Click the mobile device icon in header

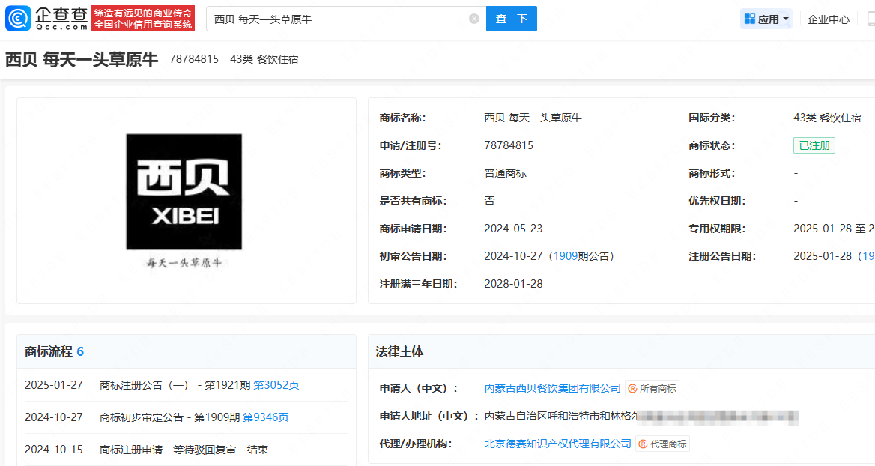[871, 19]
